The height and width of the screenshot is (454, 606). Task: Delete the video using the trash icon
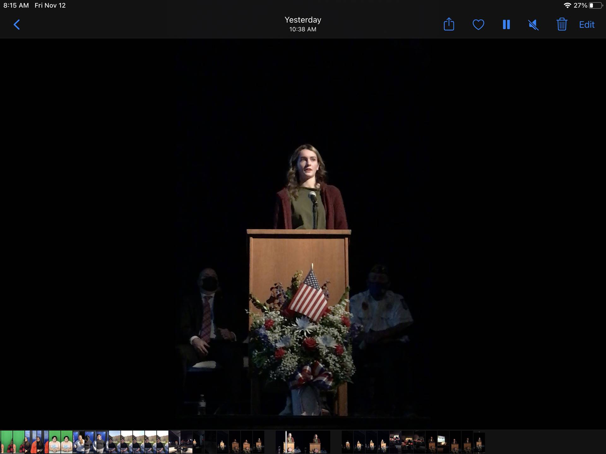coord(562,24)
